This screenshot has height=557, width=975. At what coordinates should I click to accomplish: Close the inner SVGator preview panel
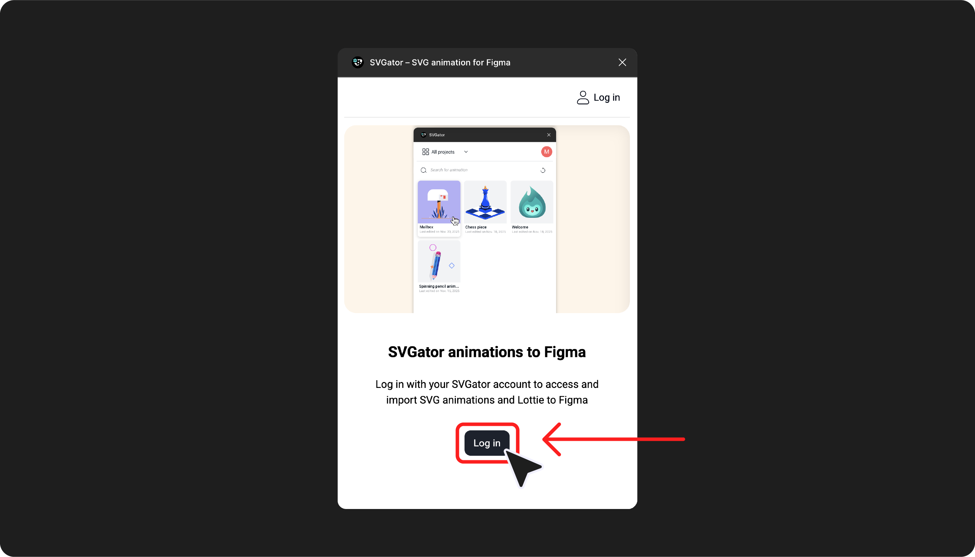(x=548, y=135)
